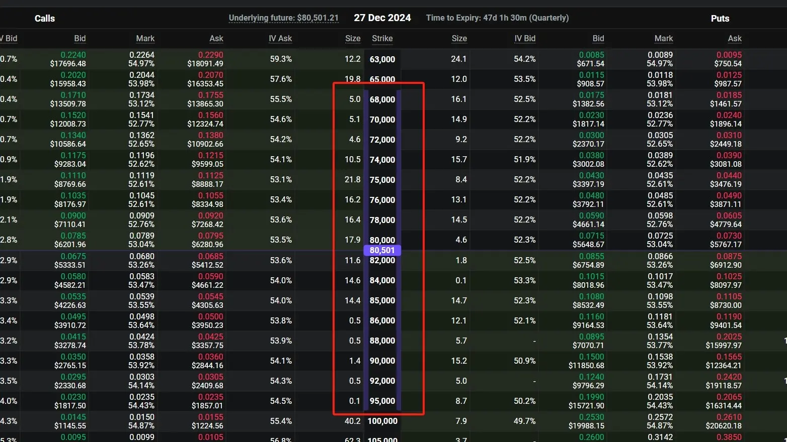Sort the table by the Strike column
Screen dimensions: 787x442
click(382, 39)
